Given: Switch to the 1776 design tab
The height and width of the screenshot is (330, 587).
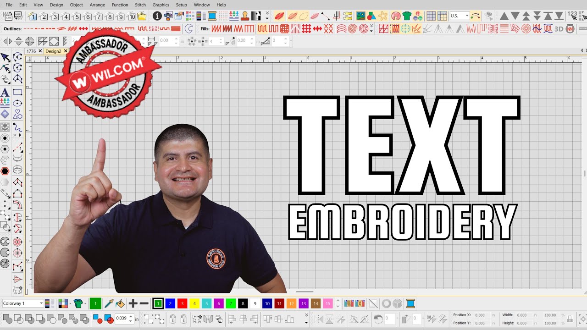Looking at the screenshot, I should 31,51.
